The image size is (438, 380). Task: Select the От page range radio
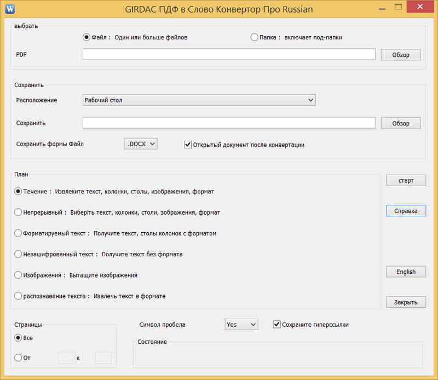click(x=19, y=358)
